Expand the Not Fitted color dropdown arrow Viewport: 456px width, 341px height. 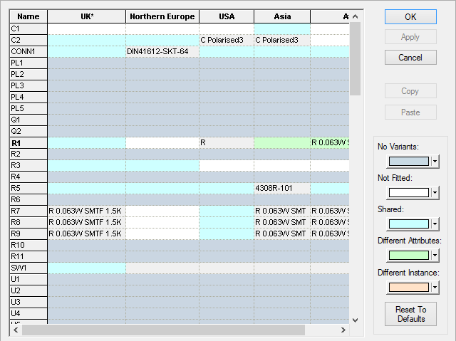pos(435,193)
